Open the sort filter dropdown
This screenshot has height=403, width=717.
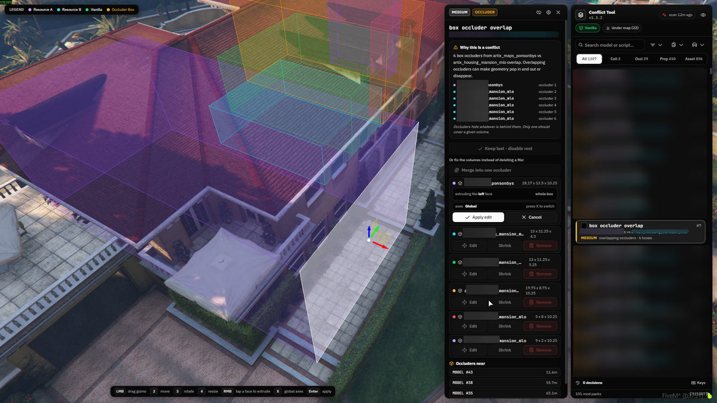[x=656, y=45]
